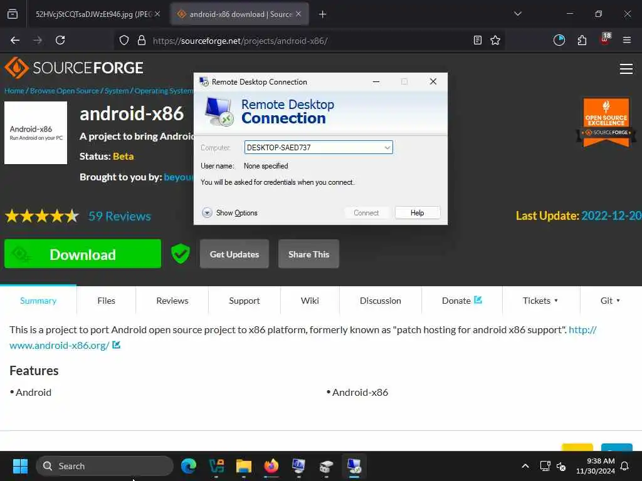Select the Summary tab

[x=38, y=301]
